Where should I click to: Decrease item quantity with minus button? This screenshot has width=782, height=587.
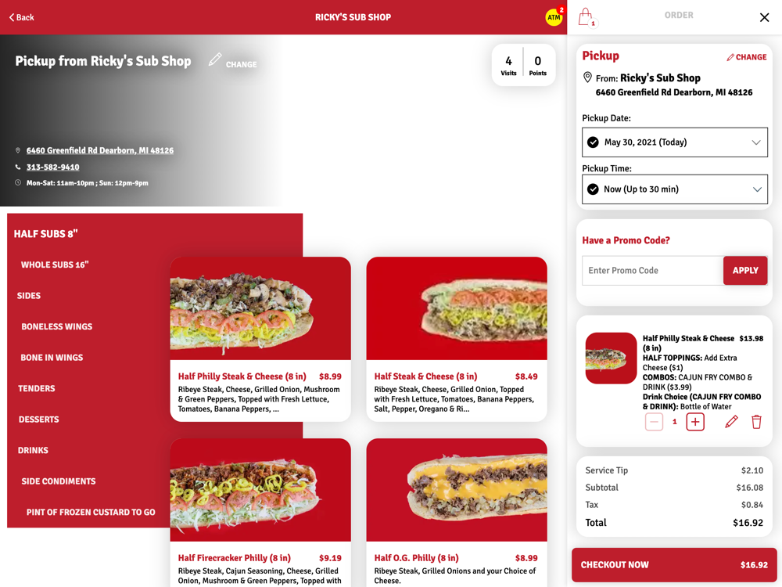pos(654,422)
